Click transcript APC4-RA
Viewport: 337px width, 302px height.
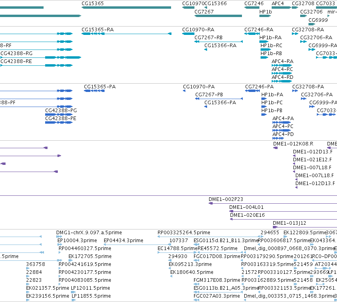[282, 61]
